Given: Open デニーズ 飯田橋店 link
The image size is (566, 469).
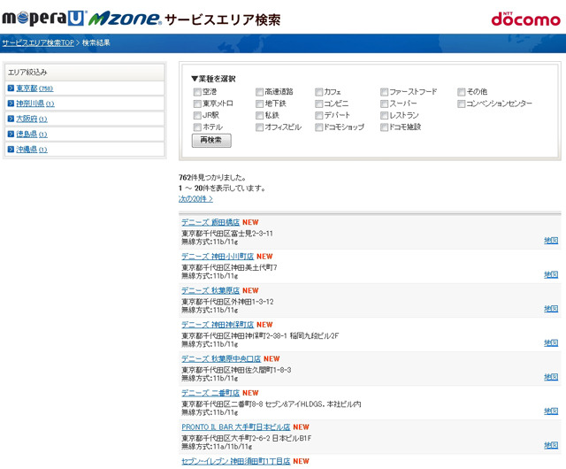Looking at the screenshot, I should pyautogui.click(x=210, y=222).
